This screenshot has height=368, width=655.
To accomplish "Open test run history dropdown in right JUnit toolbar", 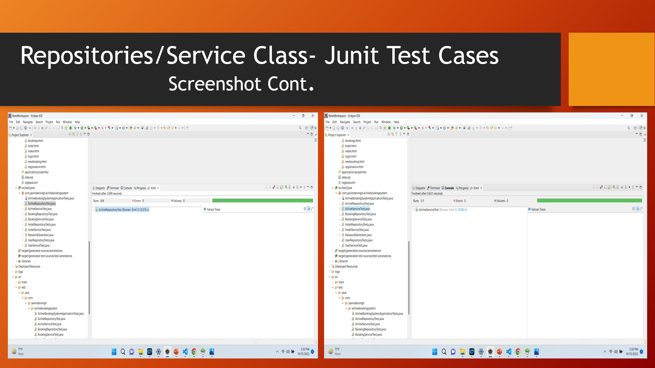I will 629,187.
